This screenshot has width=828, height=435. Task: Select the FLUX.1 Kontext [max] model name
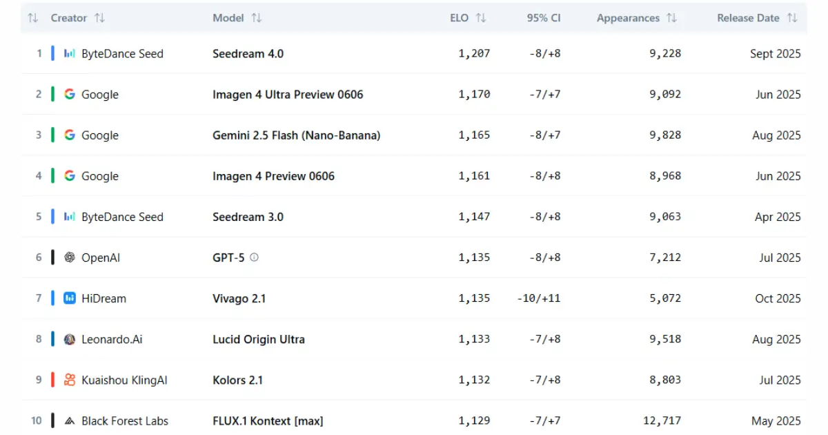pyautogui.click(x=268, y=420)
